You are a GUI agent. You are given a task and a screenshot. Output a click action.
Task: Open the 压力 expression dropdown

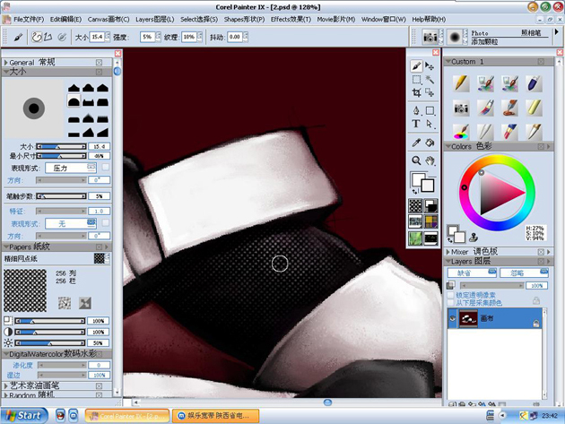pyautogui.click(x=71, y=168)
